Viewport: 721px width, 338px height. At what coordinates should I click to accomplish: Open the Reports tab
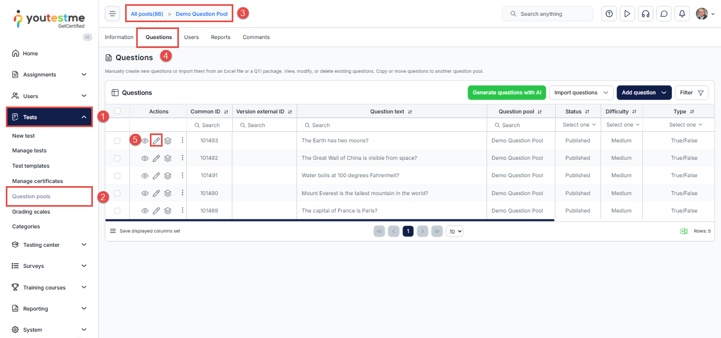click(221, 37)
